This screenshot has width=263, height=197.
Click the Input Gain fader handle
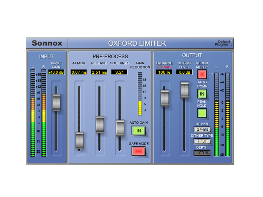pos(56,103)
